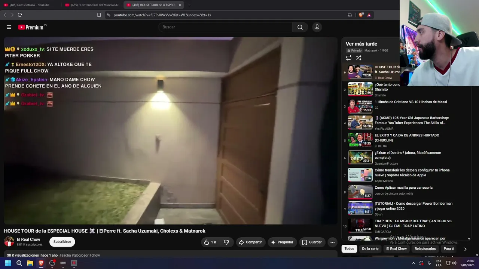View site information icon beside the URL
Screen dimensions: 479x269
click(109, 15)
